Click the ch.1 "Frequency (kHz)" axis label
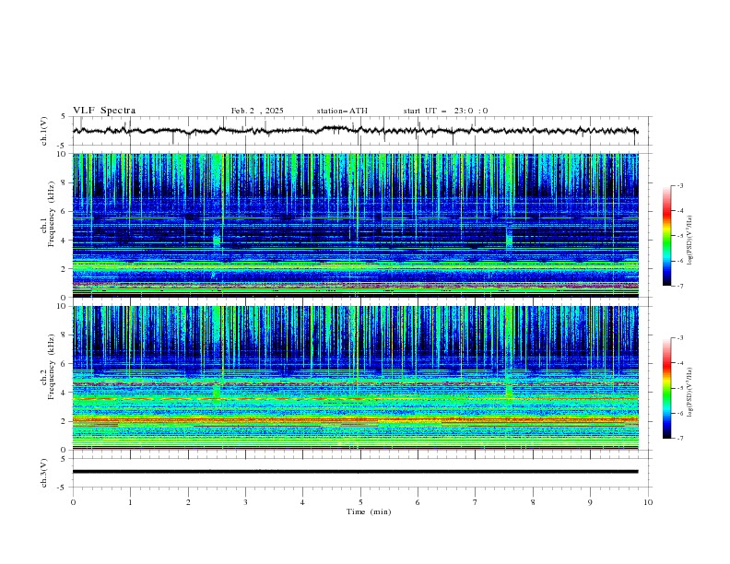730x564 pixels. [x=52, y=214]
